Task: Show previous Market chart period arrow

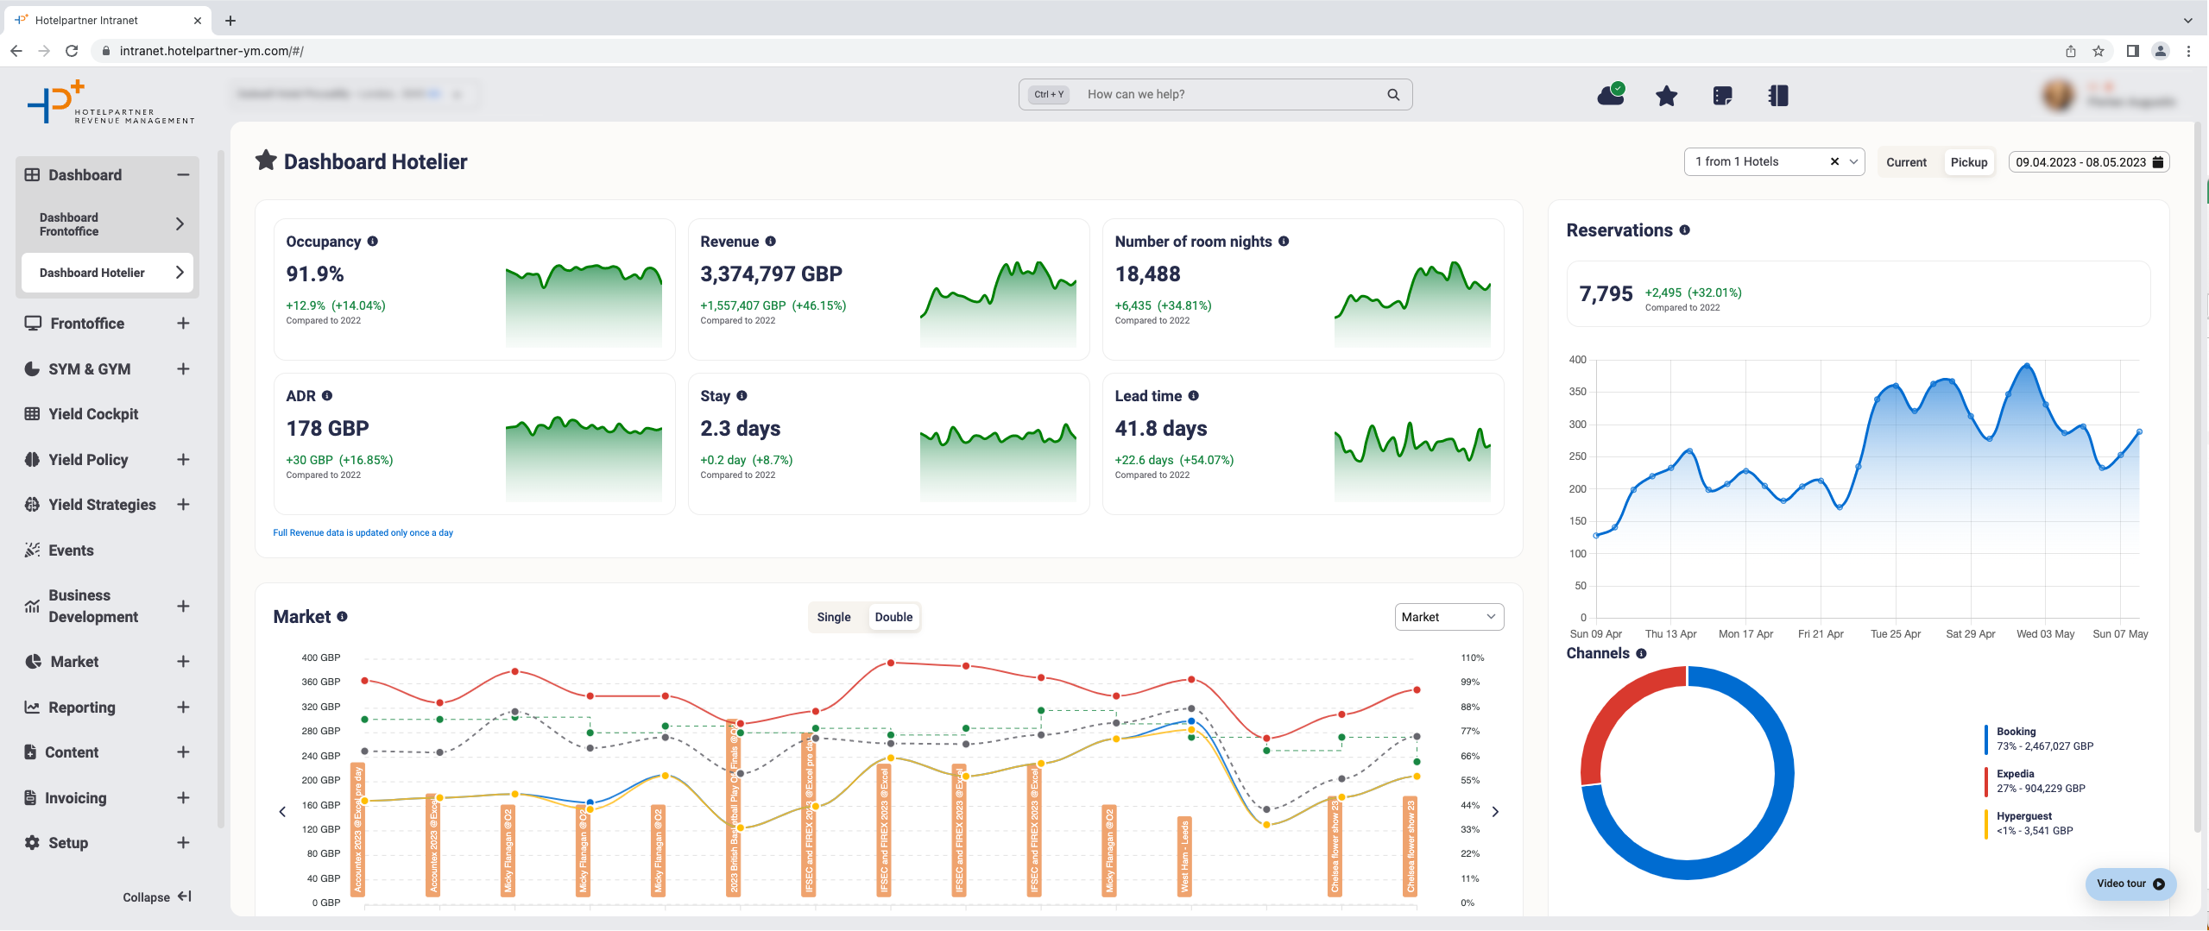Action: (x=282, y=812)
